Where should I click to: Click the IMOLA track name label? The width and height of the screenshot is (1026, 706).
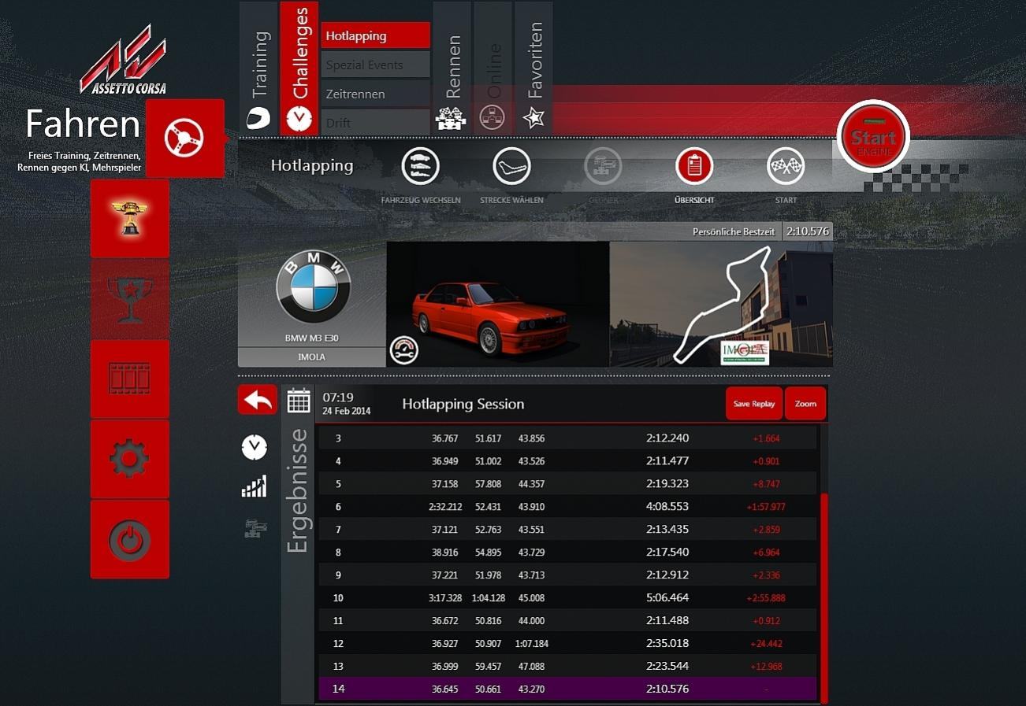pos(311,357)
